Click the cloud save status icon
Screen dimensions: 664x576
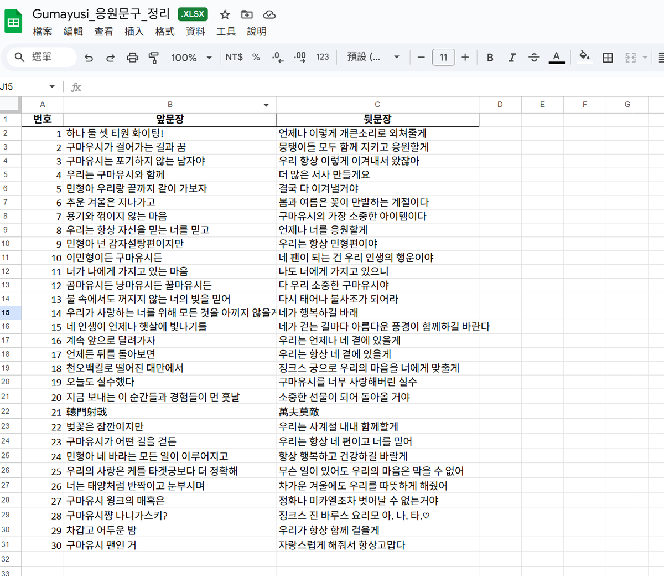pyautogui.click(x=269, y=15)
